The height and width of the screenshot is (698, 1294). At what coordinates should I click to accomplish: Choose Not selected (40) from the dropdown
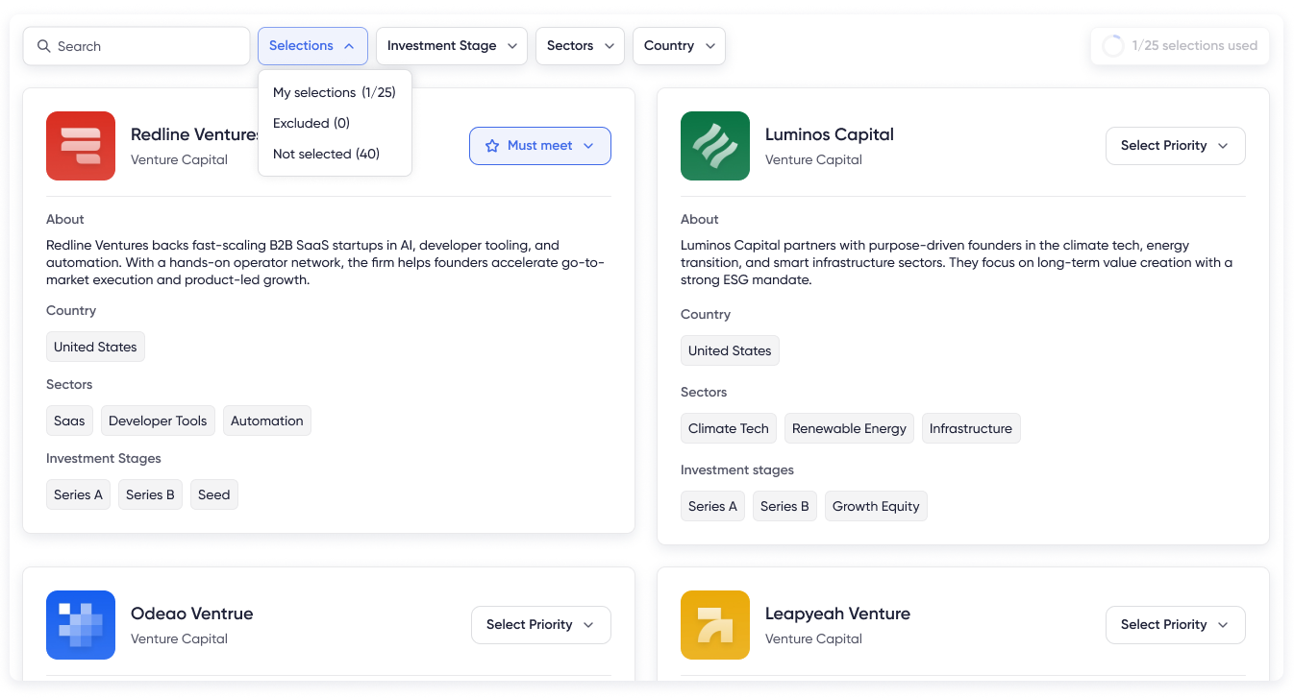327,154
